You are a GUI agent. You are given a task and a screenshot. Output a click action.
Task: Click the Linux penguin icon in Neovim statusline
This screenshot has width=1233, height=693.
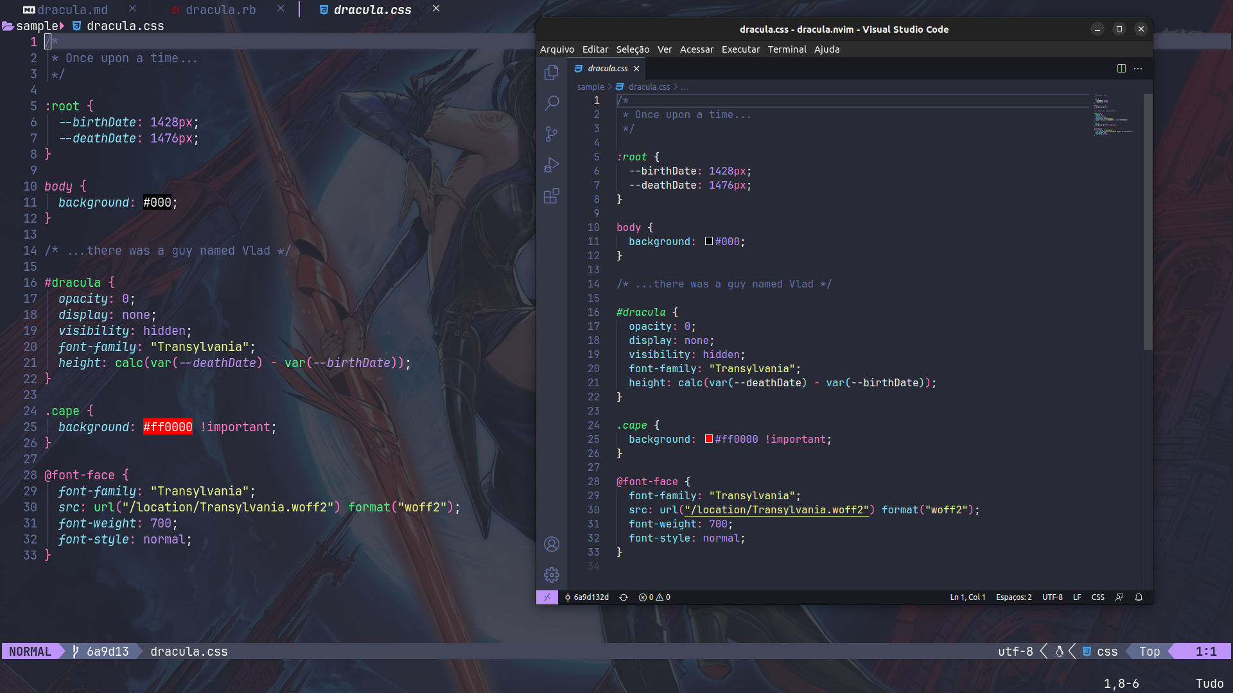1059,651
